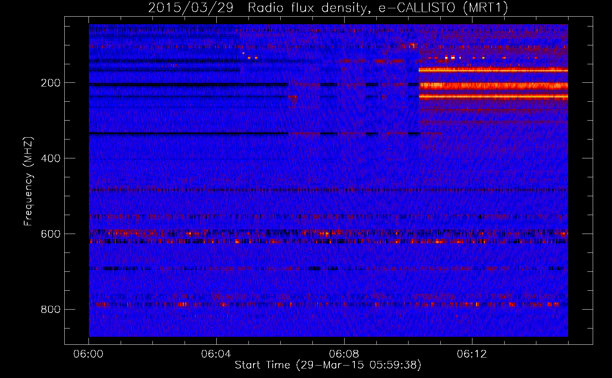This screenshot has width=612, height=378.
Task: Click the 06:04 time tick label
Action: click(x=216, y=354)
